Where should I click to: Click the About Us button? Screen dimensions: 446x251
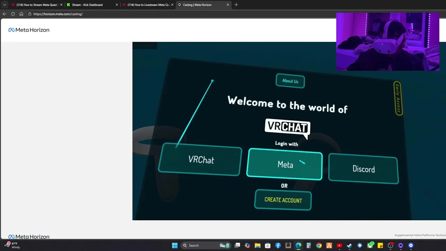(290, 81)
